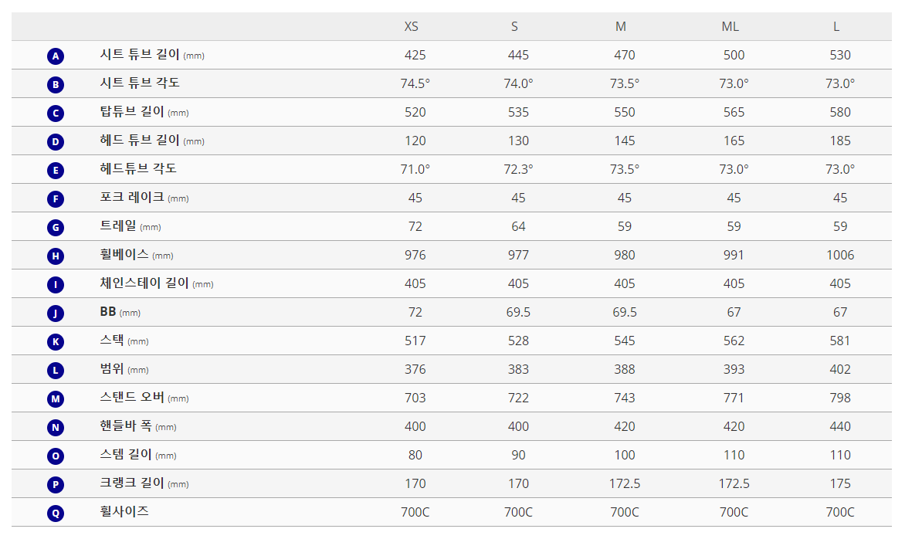Image resolution: width=905 pixels, height=539 pixels.
Task: Select the circled letter K icon
Action: point(56,342)
